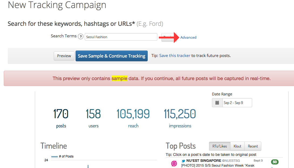This screenshot has width=294, height=168.
Task: Click the green 50 score badge
Action: [275, 162]
